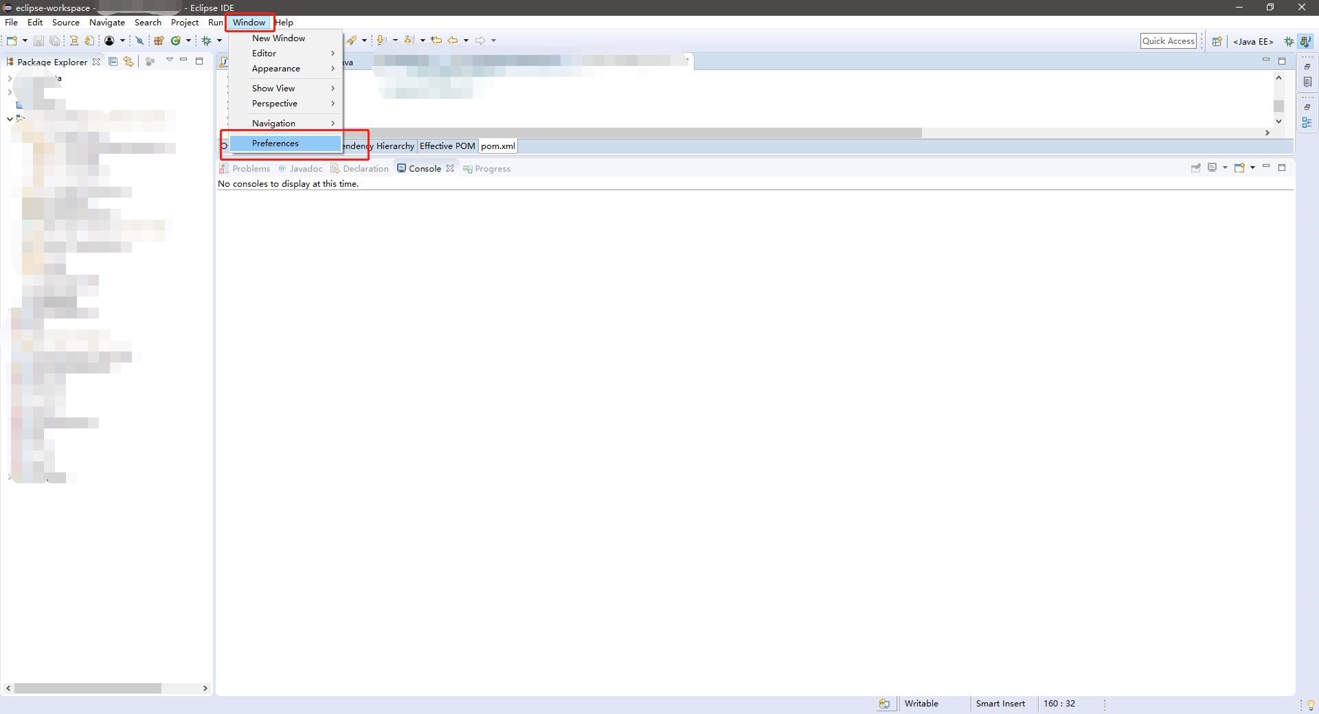The image size is (1319, 714).
Task: Click the Task List minimized view icon
Action: point(1307,82)
